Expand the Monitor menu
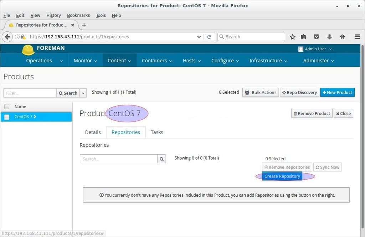 (x=85, y=61)
